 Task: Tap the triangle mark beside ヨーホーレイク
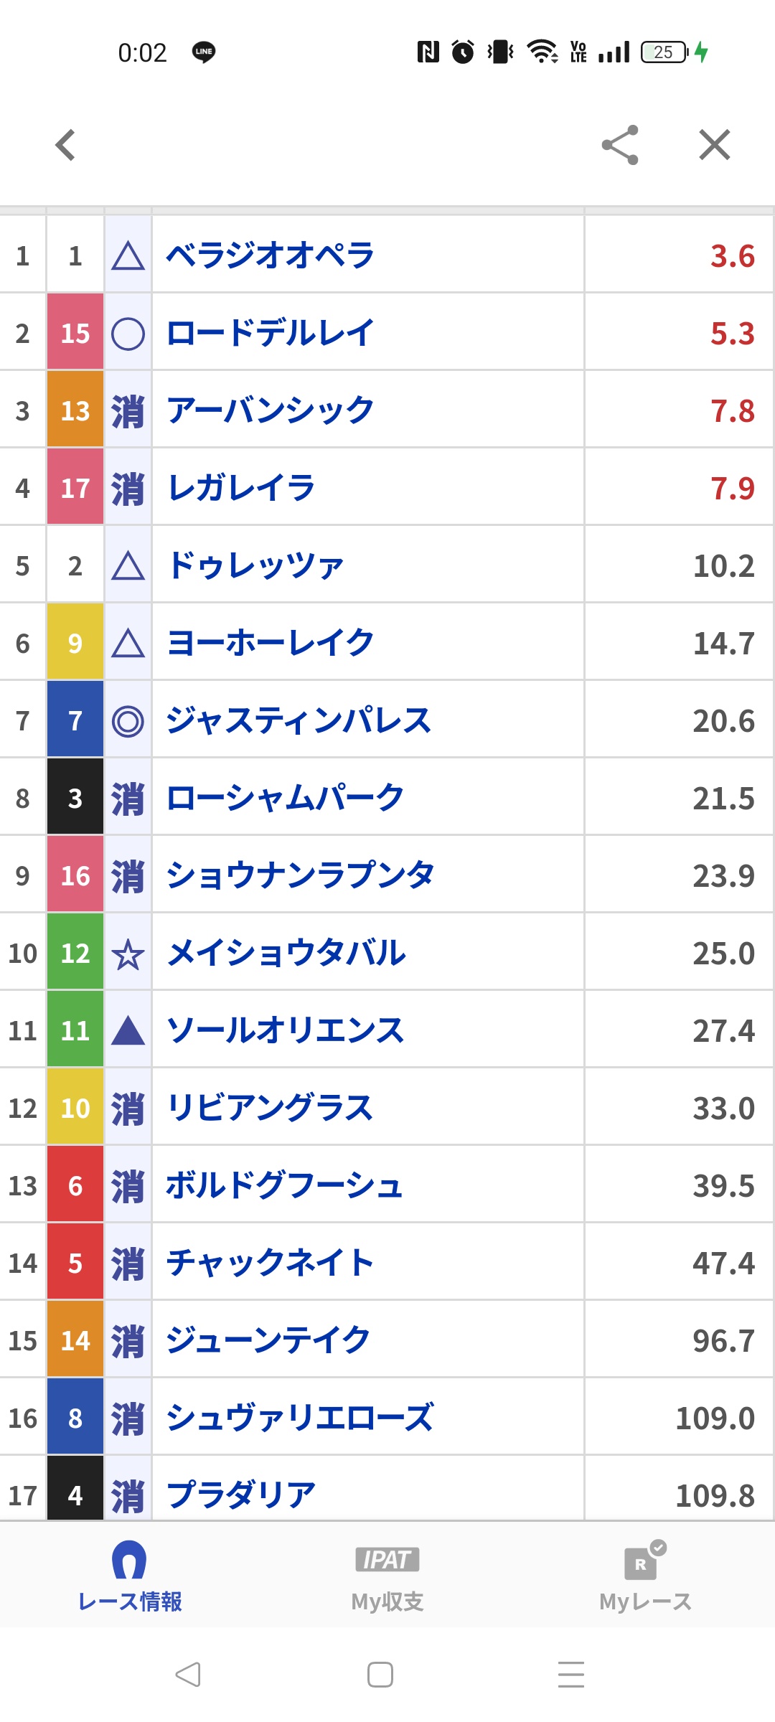[x=128, y=644]
